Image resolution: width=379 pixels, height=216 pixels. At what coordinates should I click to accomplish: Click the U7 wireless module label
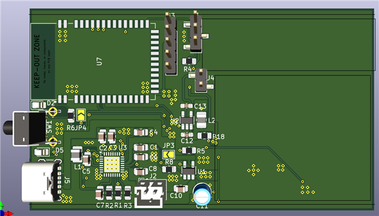coord(99,62)
